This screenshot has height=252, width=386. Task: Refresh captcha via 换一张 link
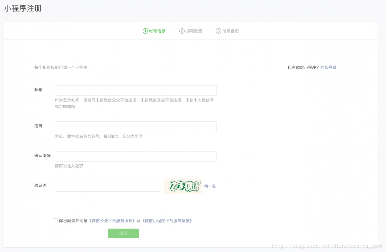[210, 186]
